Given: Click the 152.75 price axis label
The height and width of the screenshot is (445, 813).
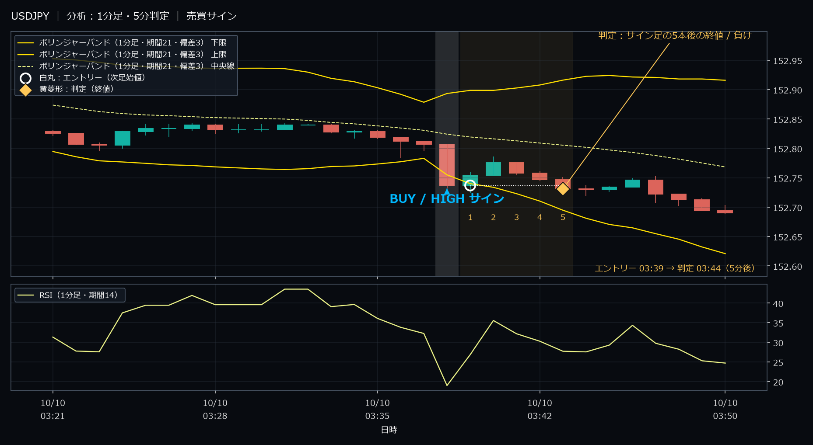Looking at the screenshot, I should click(x=788, y=179).
